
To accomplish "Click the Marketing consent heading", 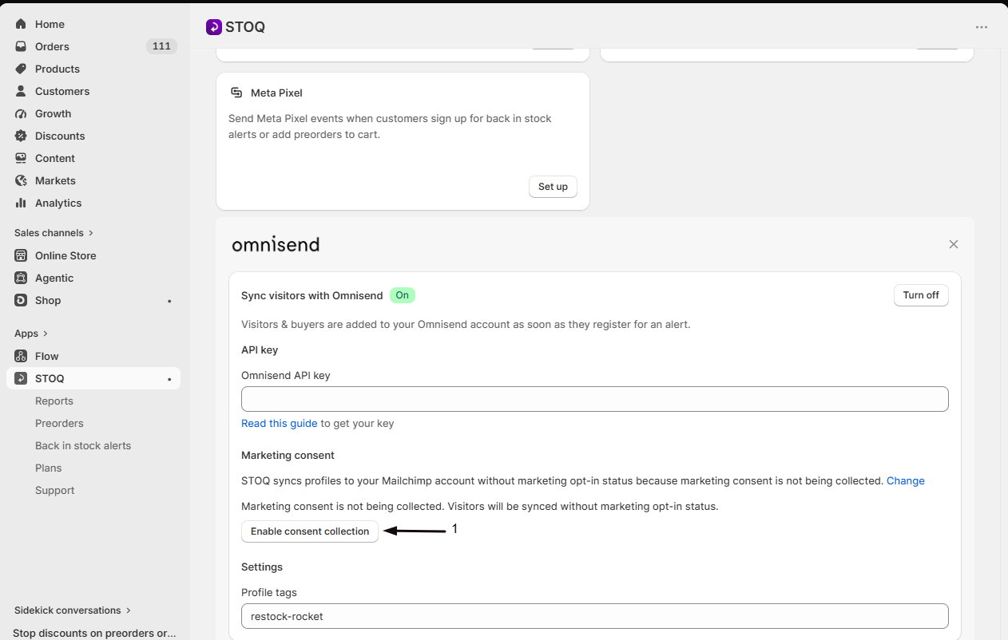I will coord(288,455).
